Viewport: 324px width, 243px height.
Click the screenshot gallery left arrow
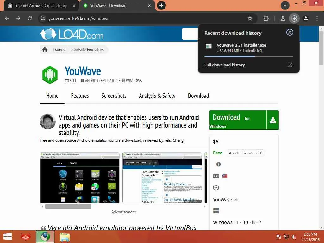point(43,206)
